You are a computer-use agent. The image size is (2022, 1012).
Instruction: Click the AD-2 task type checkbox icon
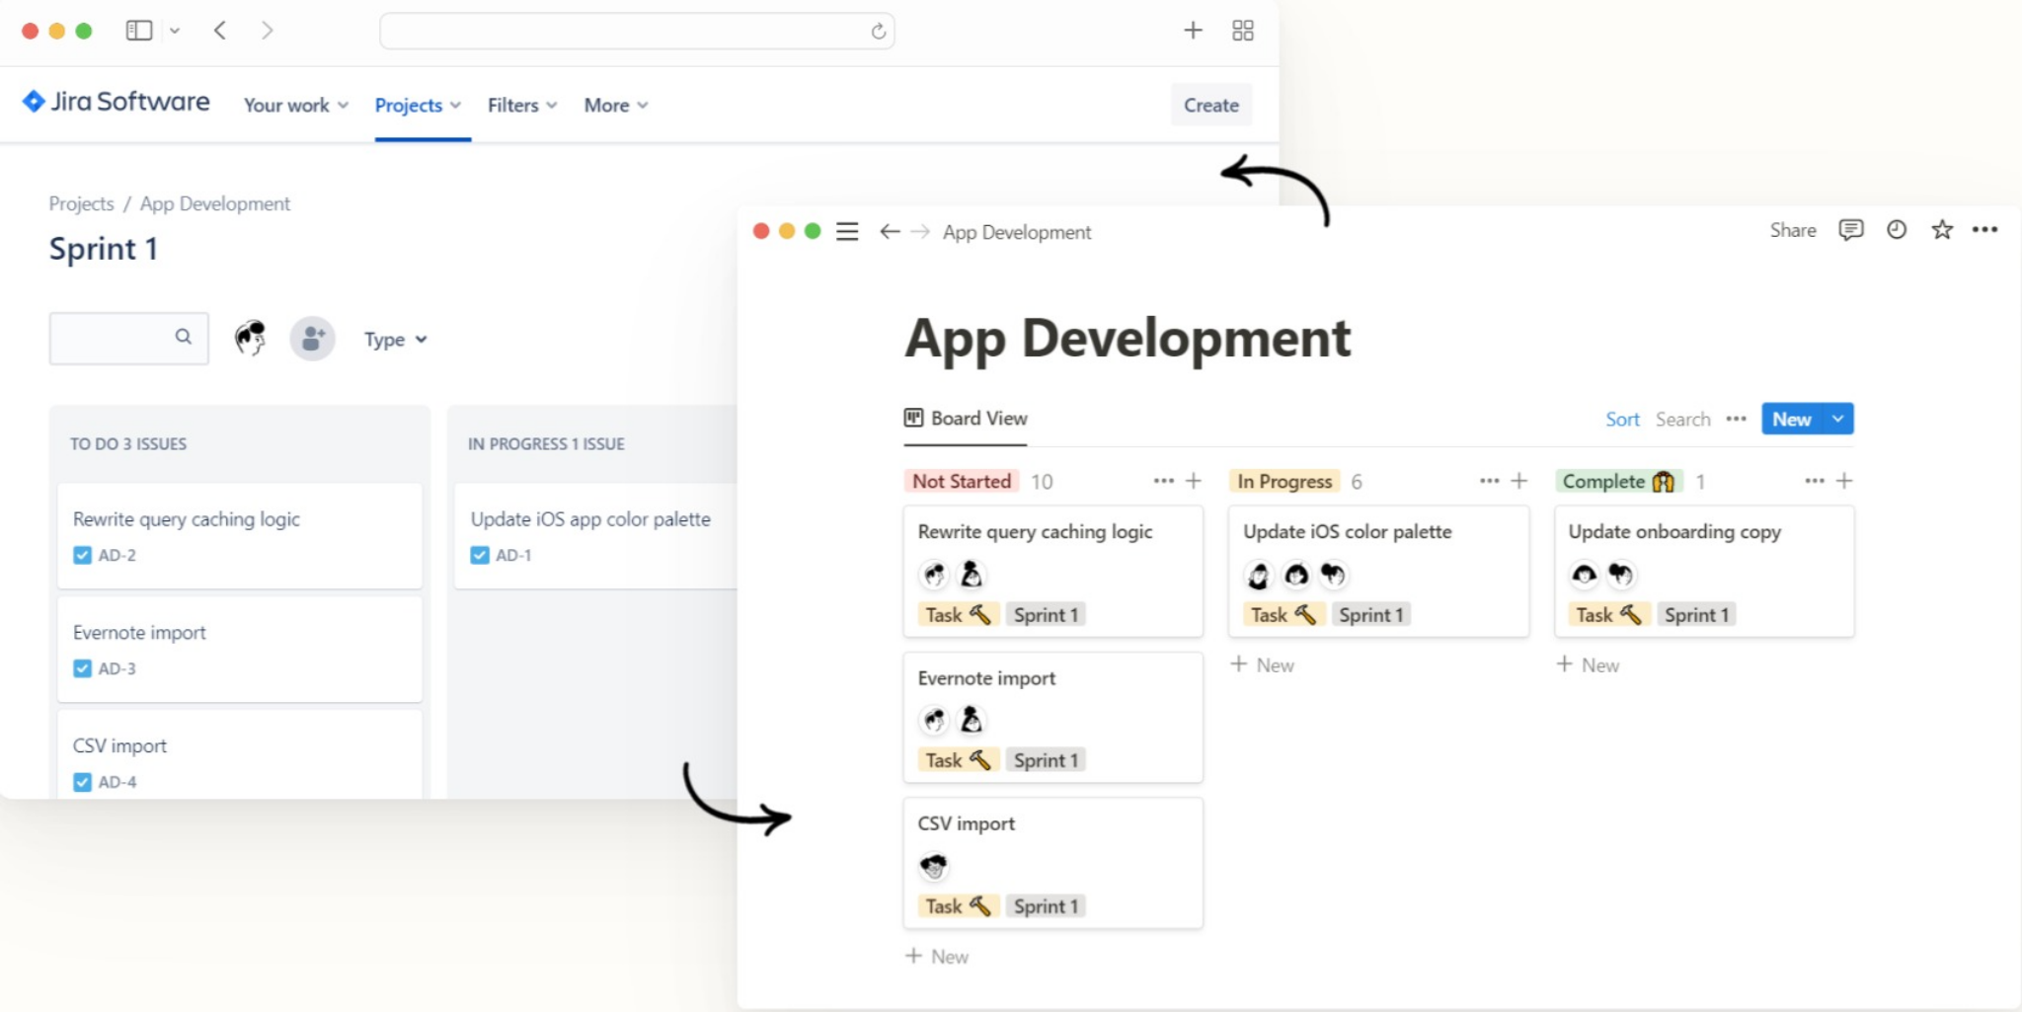coord(83,556)
